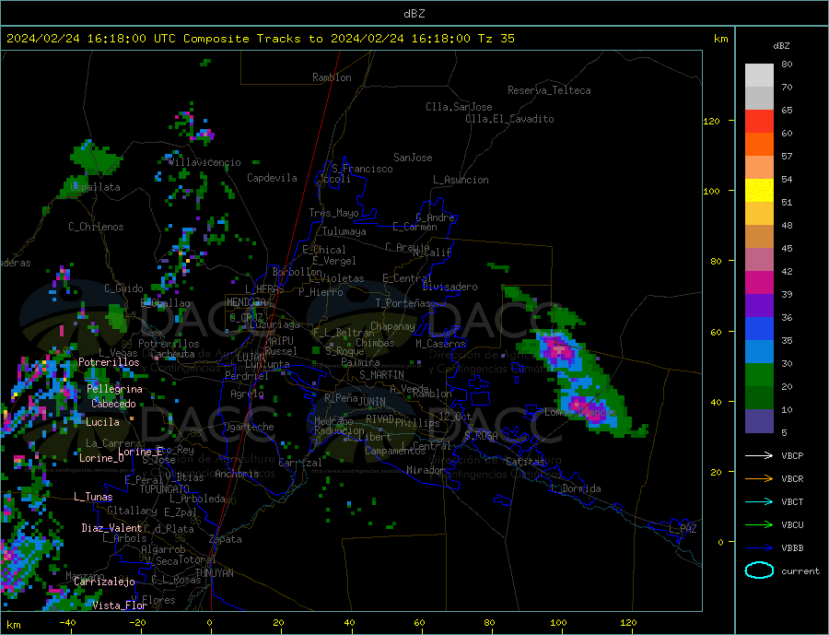Click the 'Clla.SanJose' map label
This screenshot has height=635, width=829.
[459, 107]
